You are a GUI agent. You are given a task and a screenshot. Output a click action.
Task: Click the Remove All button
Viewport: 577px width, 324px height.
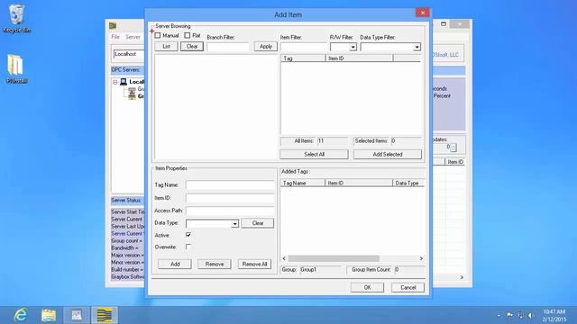point(254,264)
